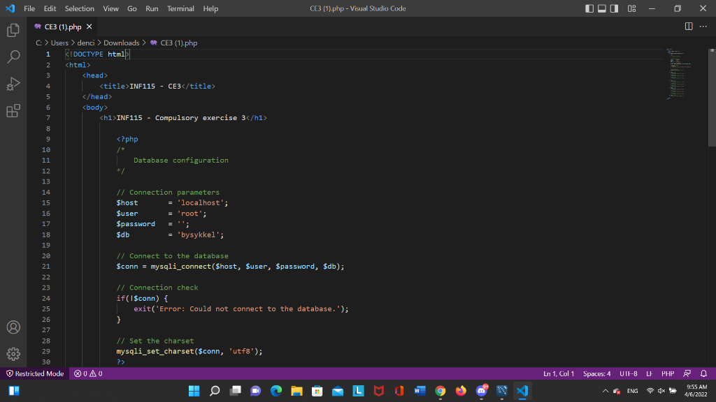
Task: Open McAfee icon on taskbar
Action: (379, 391)
